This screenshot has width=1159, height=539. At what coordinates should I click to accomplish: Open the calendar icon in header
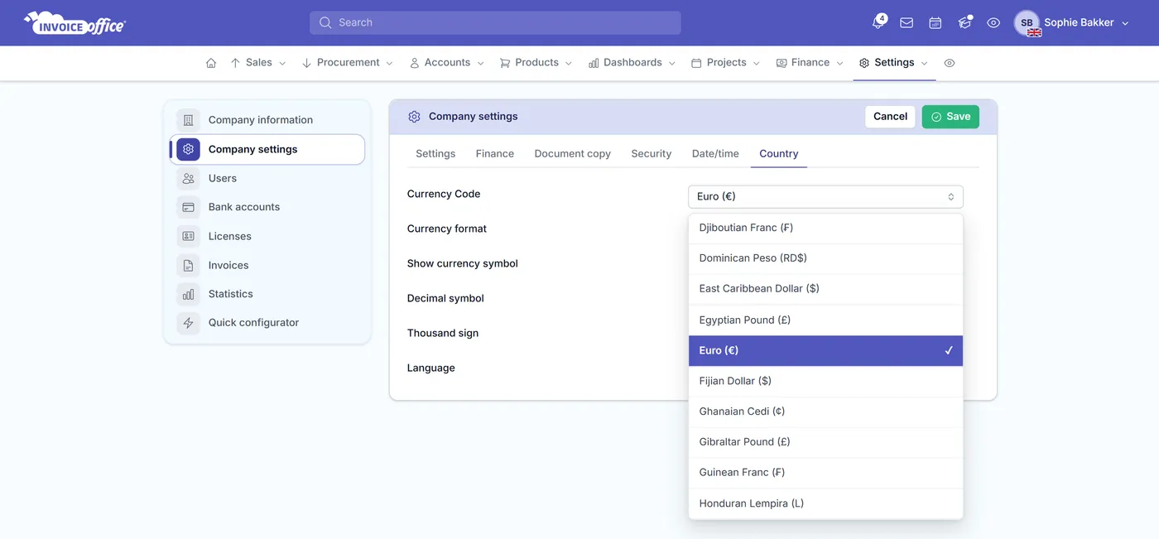(x=935, y=23)
